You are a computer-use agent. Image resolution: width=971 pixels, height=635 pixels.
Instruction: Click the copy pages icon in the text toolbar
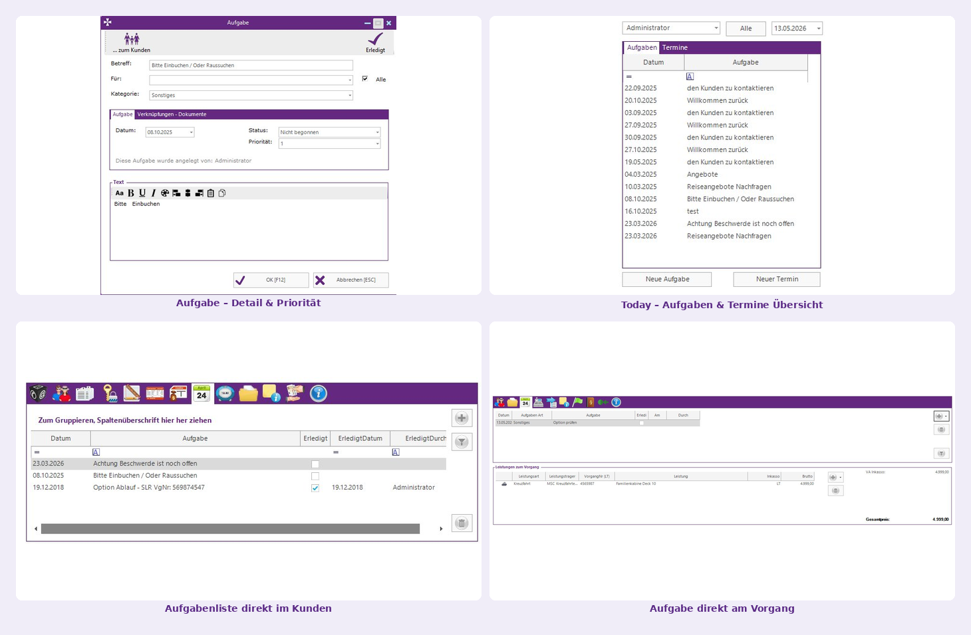click(222, 193)
